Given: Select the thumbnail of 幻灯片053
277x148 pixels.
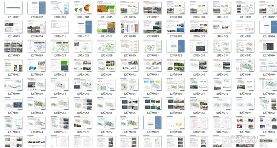Looking at the screenshot, I should (x=106, y=84).
